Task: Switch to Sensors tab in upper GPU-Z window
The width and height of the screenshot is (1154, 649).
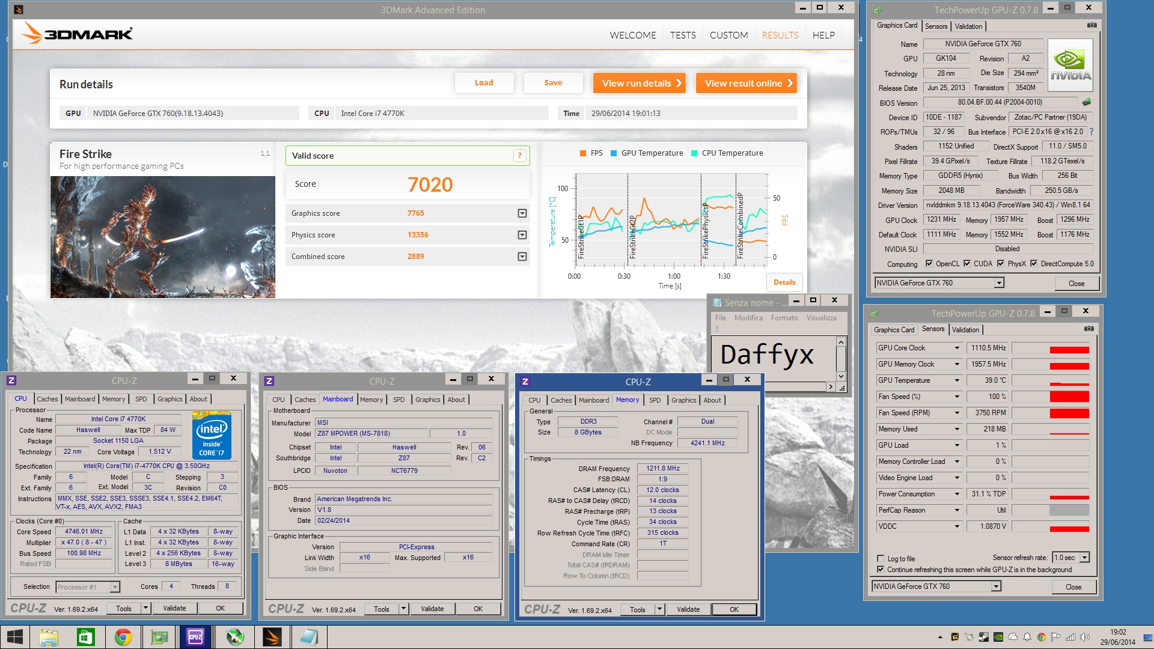Action: click(x=936, y=26)
